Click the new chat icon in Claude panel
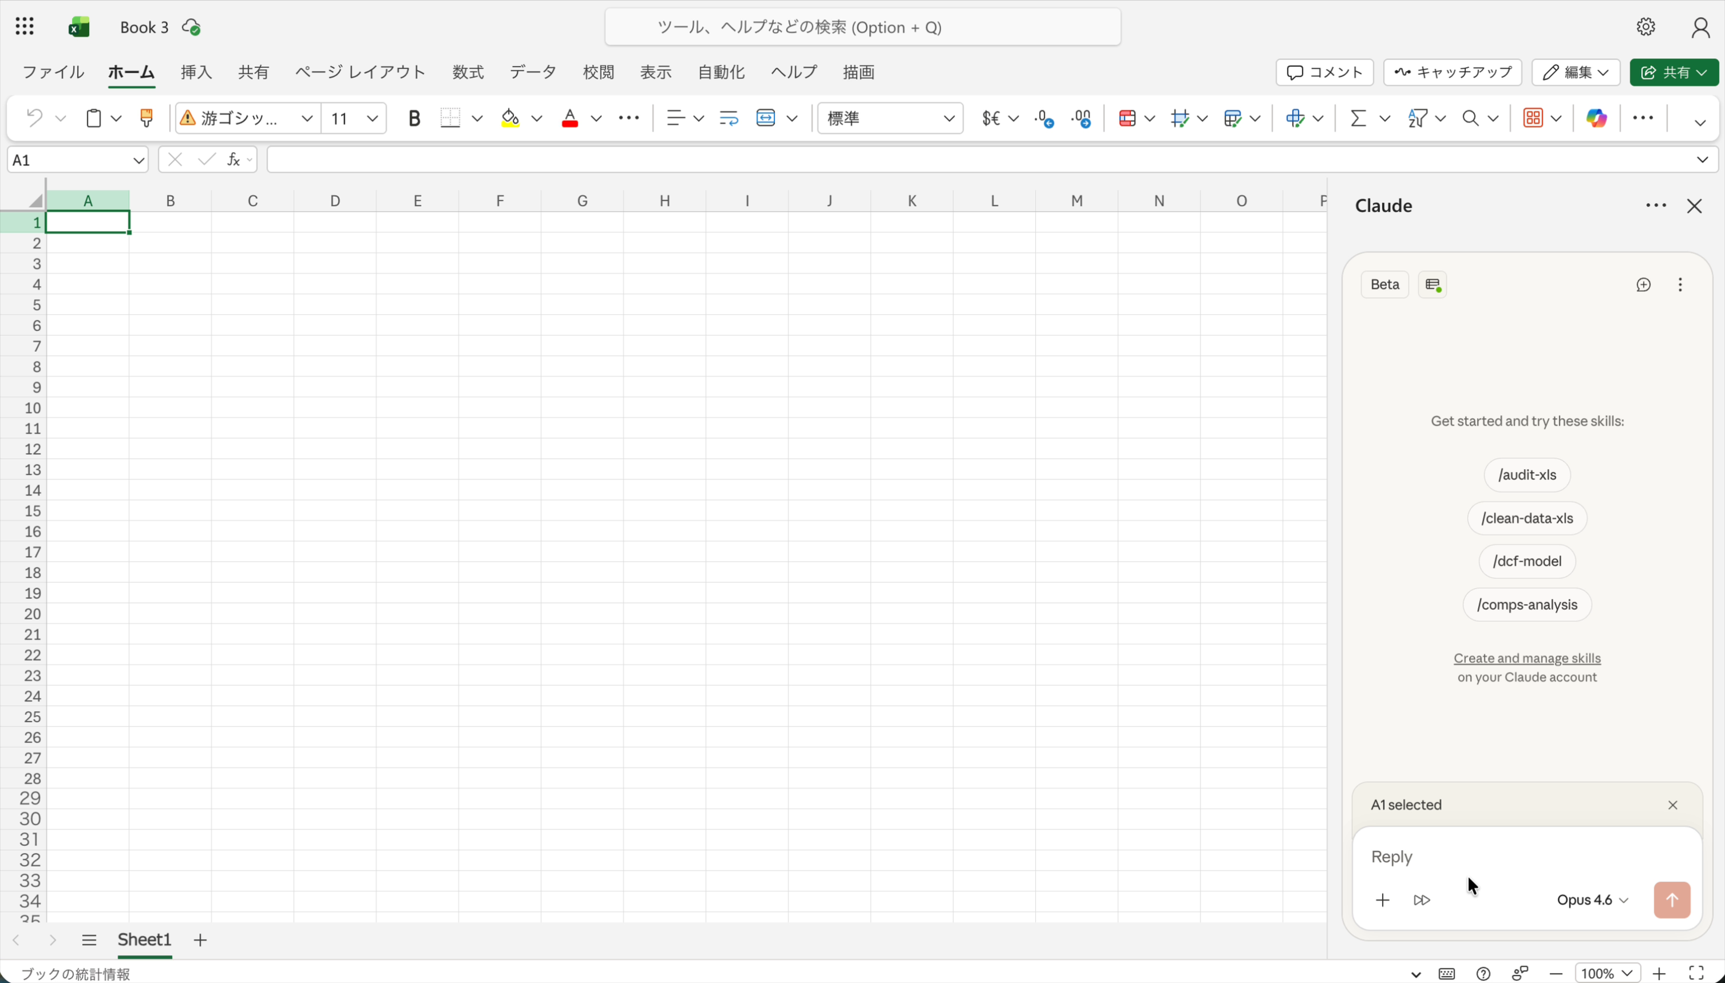Viewport: 1725px width, 983px height. pos(1643,284)
